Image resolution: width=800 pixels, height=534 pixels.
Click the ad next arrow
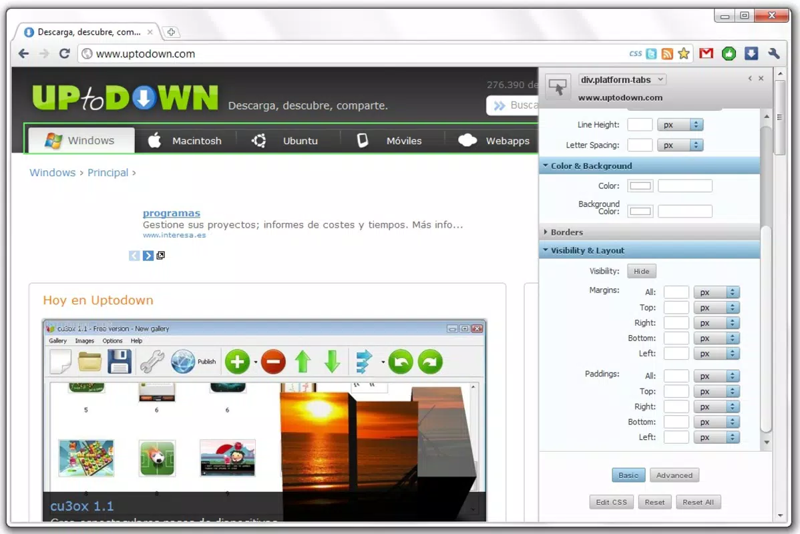pyautogui.click(x=148, y=256)
